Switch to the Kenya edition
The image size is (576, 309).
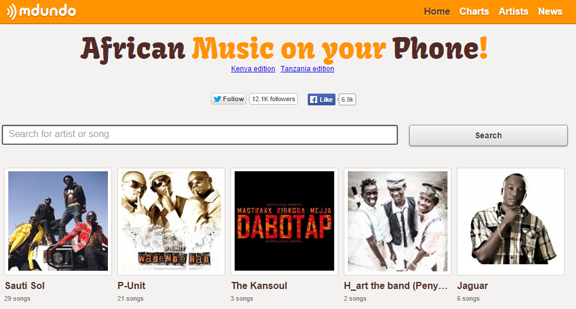[x=253, y=68]
